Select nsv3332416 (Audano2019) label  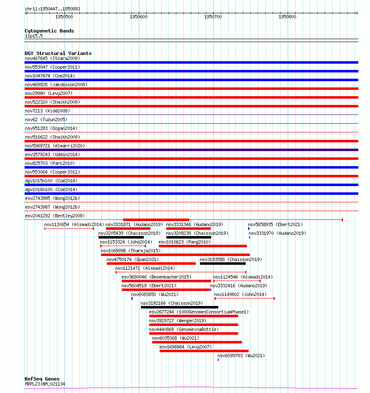(238, 286)
